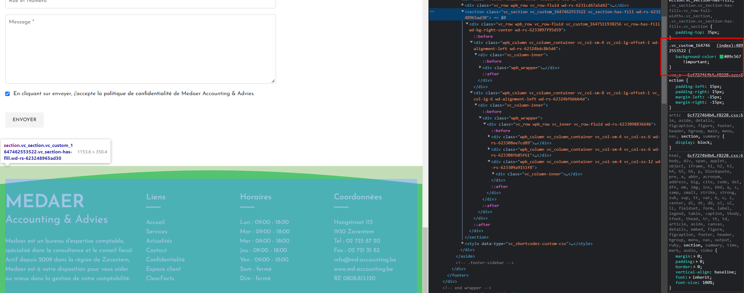This screenshot has height=293, width=744.
Task: Expand the wd-rs-623308ee7cd89 column div
Action: pos(489,136)
